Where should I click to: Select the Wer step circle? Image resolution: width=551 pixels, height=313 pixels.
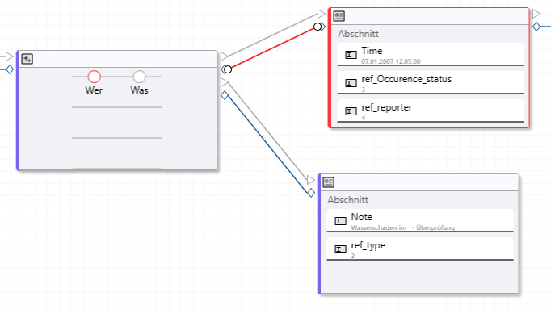[x=94, y=77]
